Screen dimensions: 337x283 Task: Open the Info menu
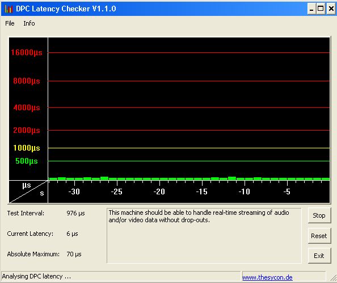[29, 23]
